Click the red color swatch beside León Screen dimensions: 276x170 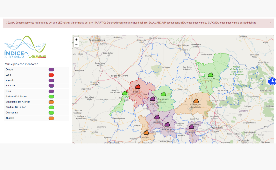click(51, 75)
